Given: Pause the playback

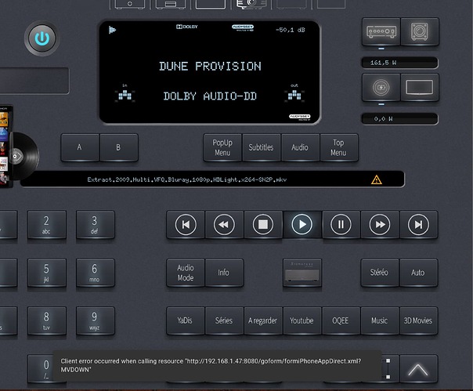Looking at the screenshot, I should (x=341, y=225).
